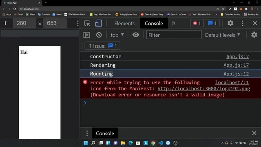
Task: Open the Gmail bookmark
Action: click(18, 15)
